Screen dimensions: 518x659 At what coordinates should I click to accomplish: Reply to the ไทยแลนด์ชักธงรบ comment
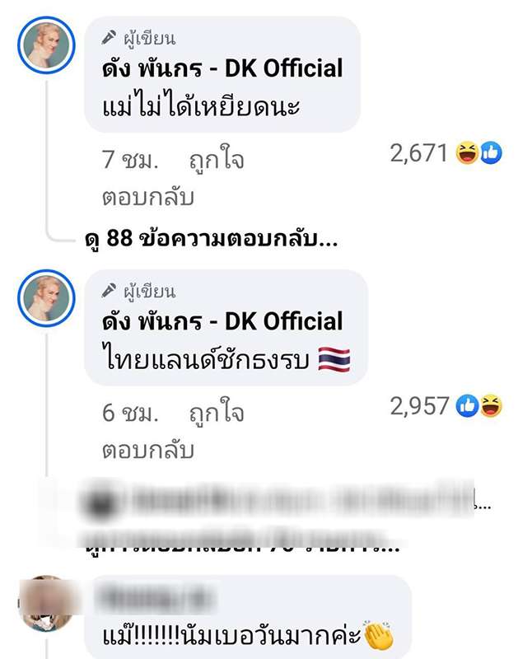click(x=148, y=451)
